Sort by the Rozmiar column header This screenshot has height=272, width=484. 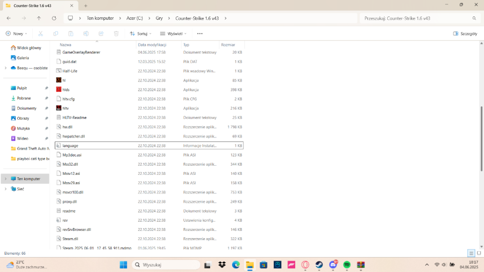pos(228,44)
